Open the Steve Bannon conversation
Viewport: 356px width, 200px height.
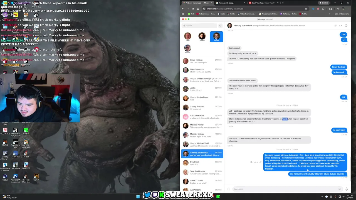click(x=202, y=61)
